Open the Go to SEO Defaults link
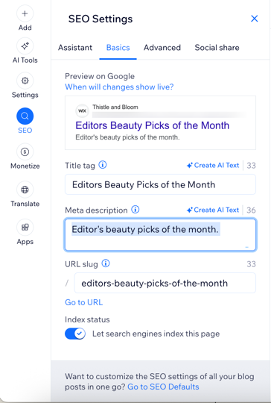The image size is (271, 403). pos(163,387)
